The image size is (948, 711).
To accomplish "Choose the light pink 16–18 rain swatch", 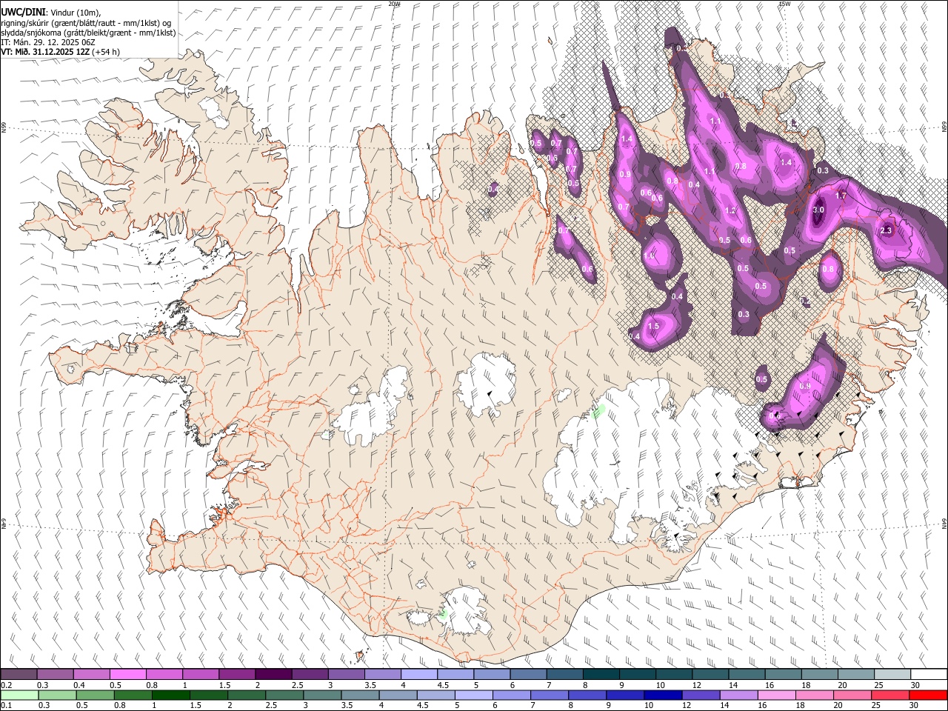I will 776,695.
